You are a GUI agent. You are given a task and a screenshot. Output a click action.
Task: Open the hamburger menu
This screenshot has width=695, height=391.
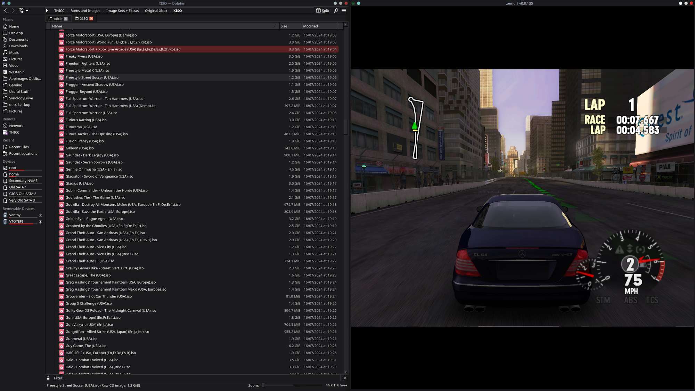tap(344, 11)
